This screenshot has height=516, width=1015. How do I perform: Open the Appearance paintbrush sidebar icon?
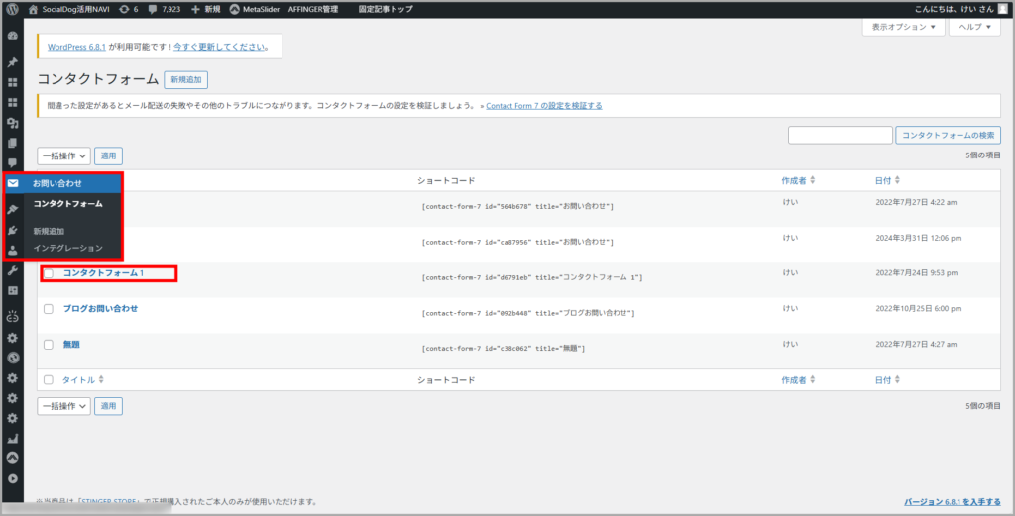tap(12, 210)
